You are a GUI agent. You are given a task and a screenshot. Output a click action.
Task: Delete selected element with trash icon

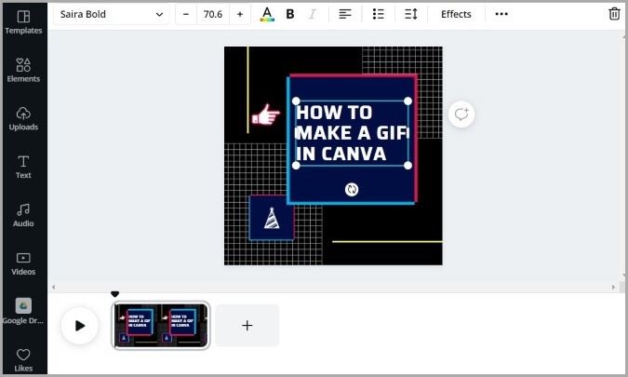coord(614,14)
